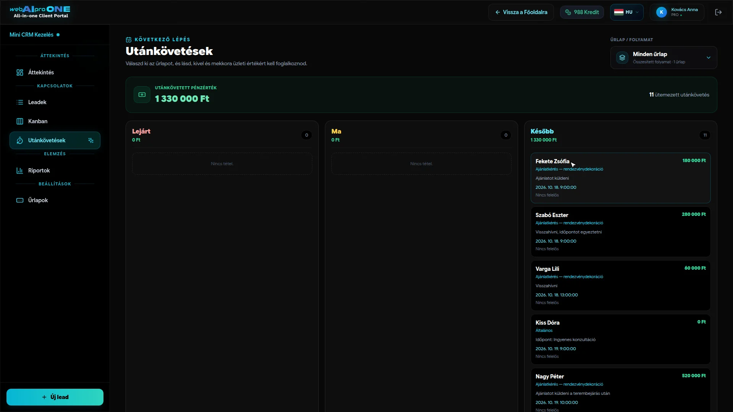
Task: Click the K avatar of Kovács Anna
Action: pos(662,12)
